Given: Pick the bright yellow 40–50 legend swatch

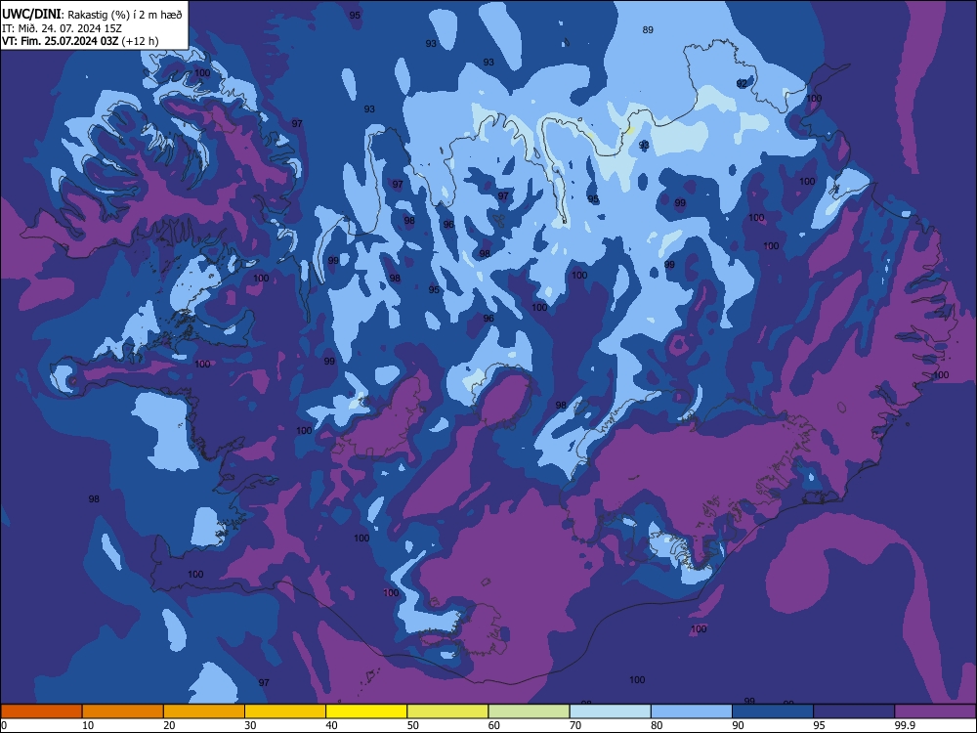Looking at the screenshot, I should (x=366, y=711).
